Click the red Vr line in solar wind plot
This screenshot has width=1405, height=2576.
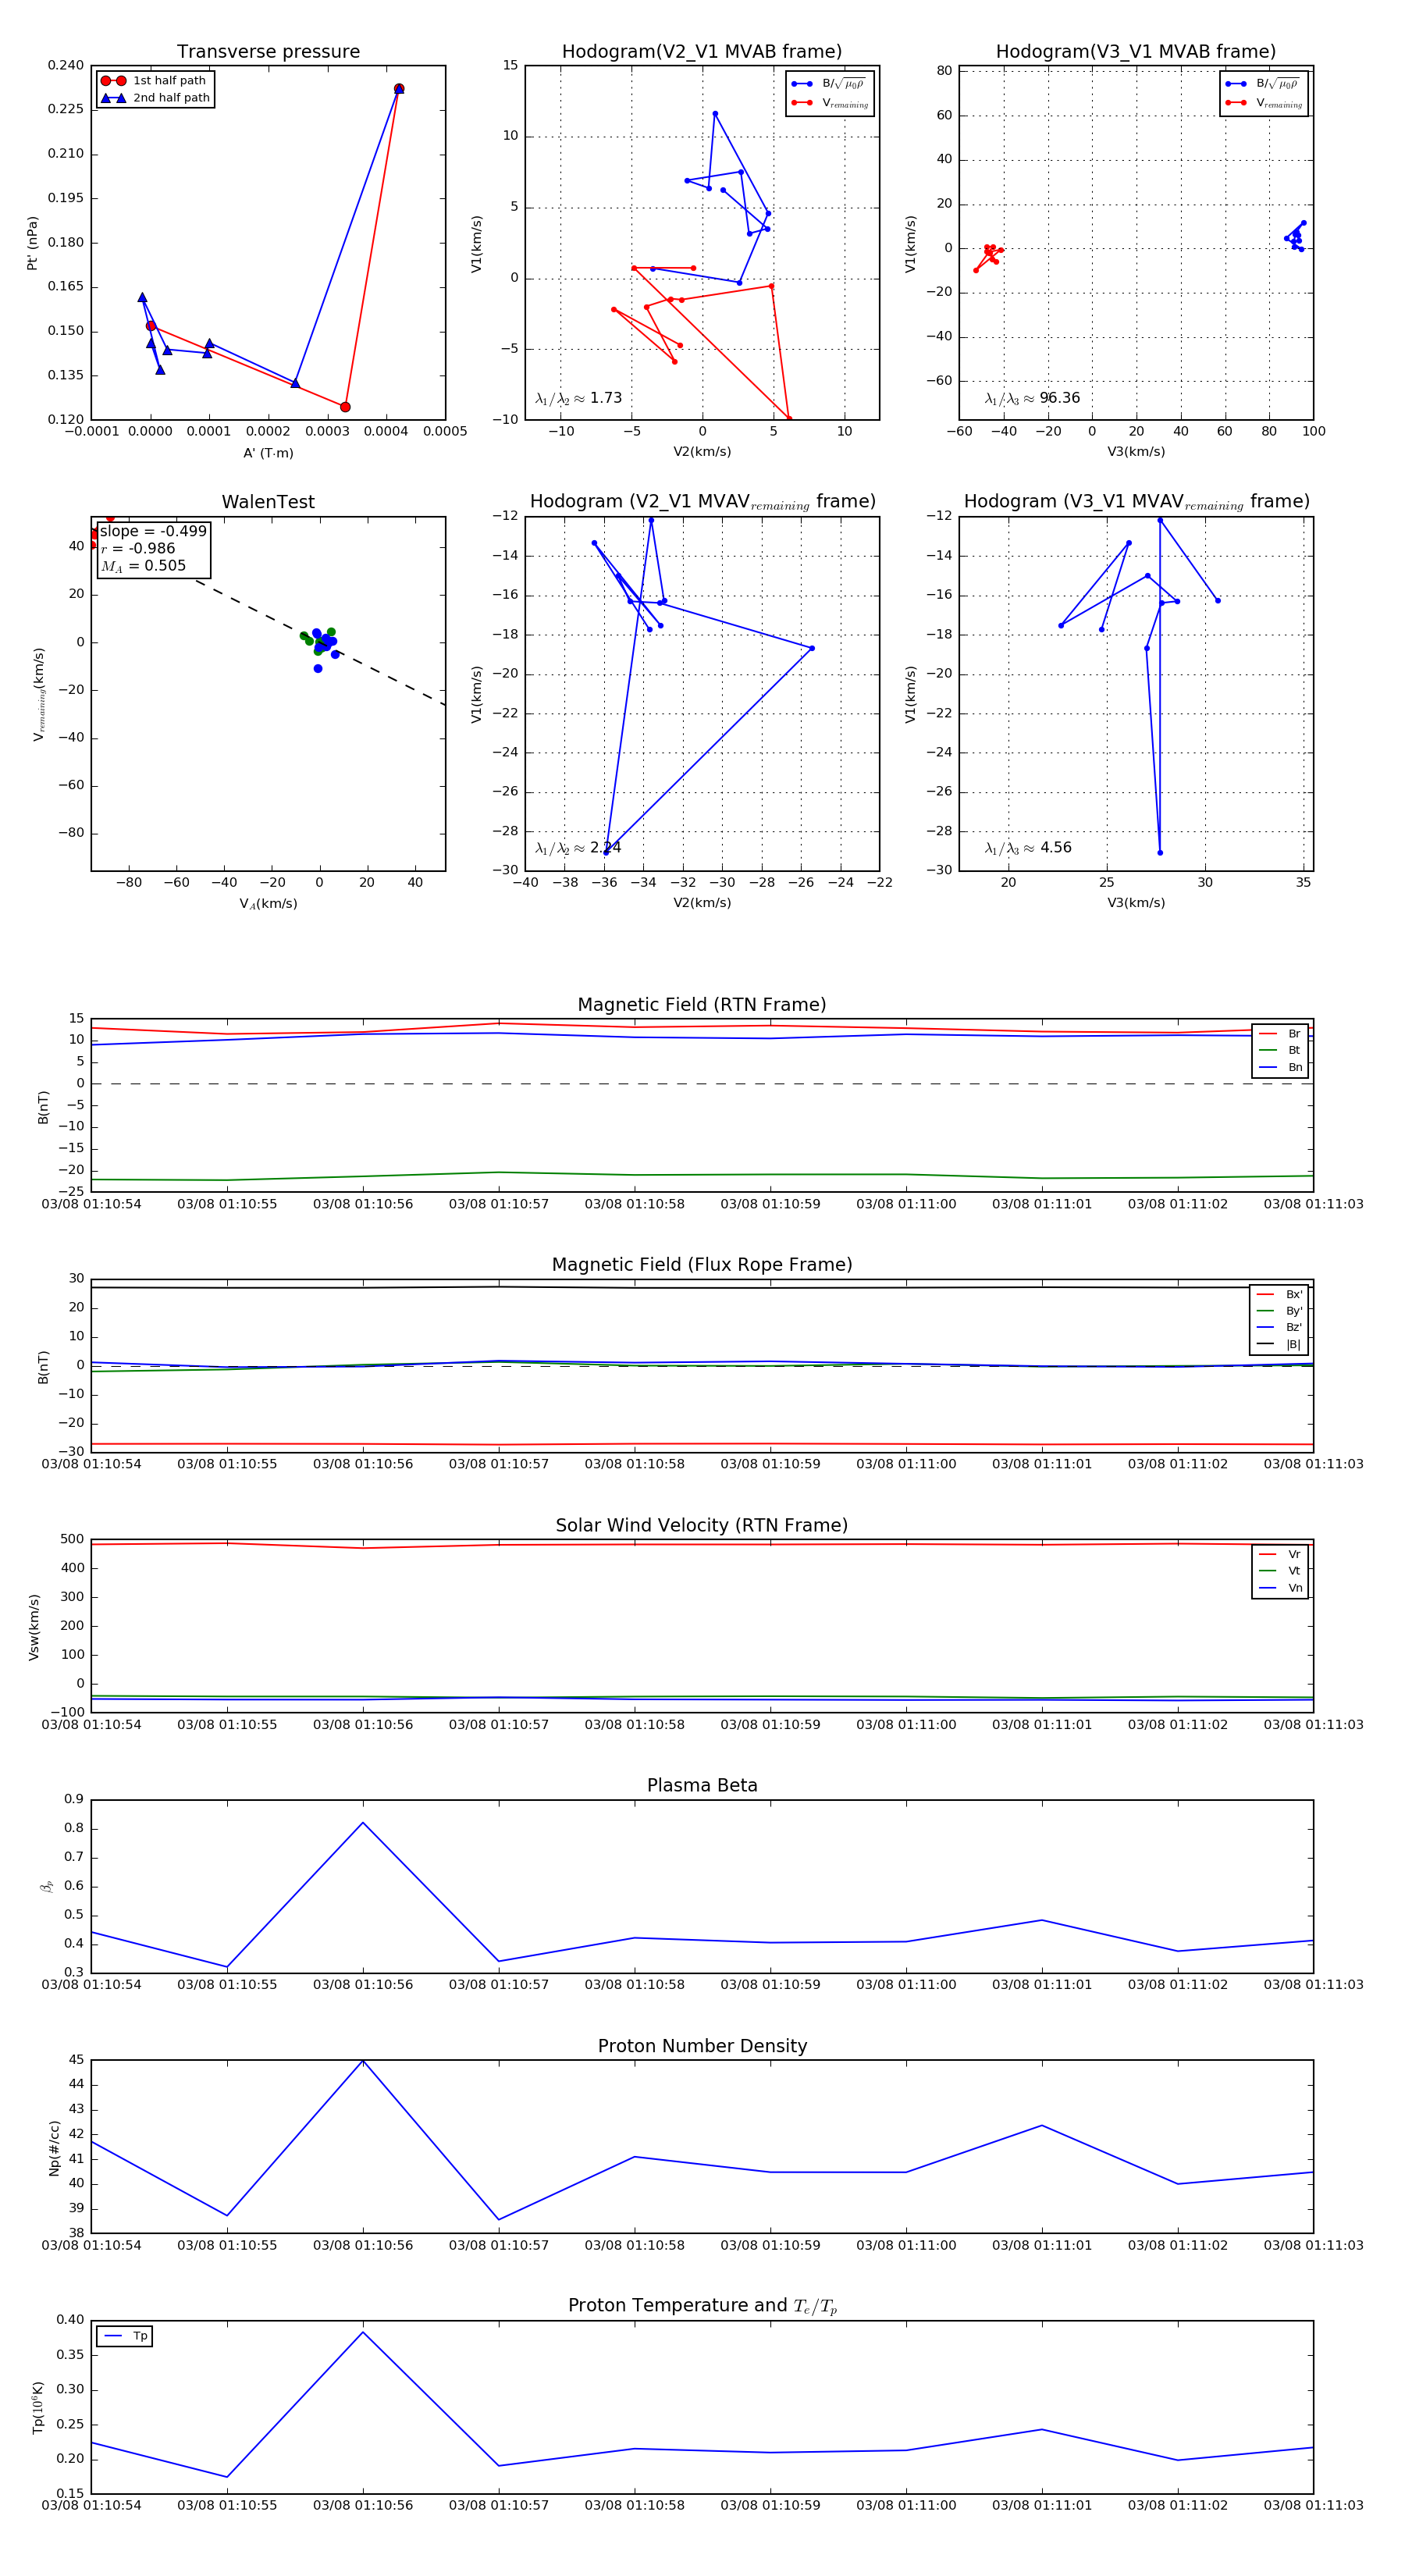click(x=702, y=1544)
